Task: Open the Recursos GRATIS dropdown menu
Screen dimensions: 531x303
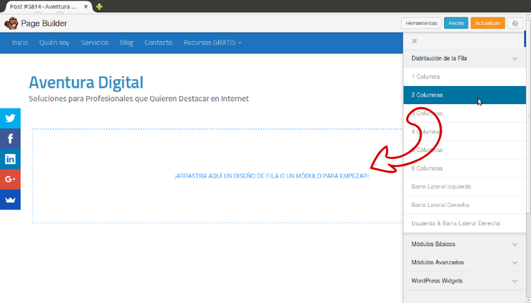Action: pos(212,43)
